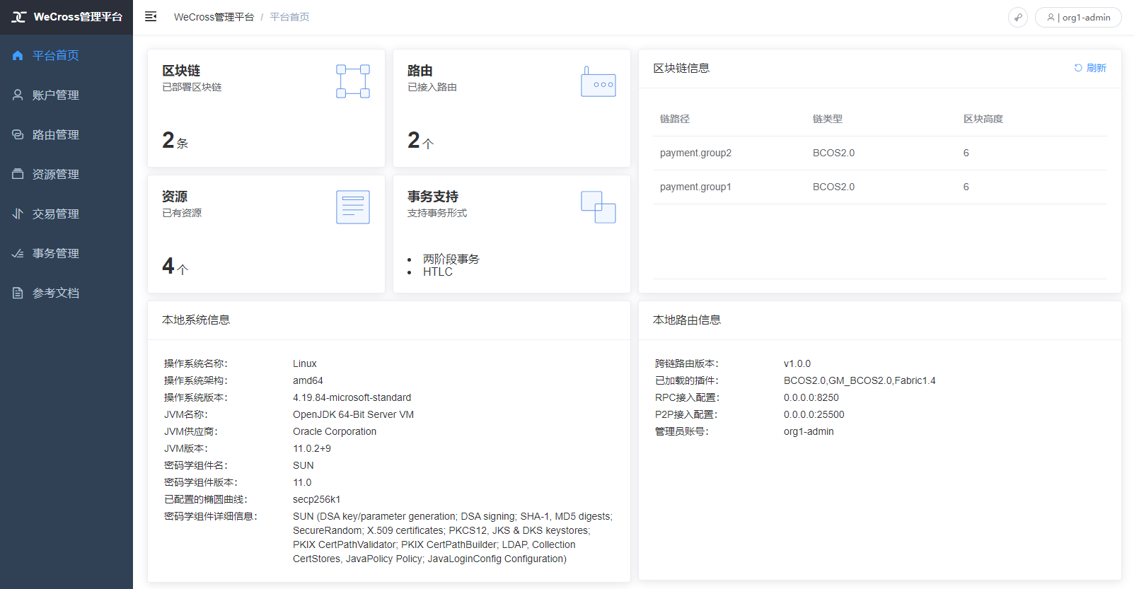
Task: Click BCOS2.0 type in payment.group2 row
Action: tap(833, 153)
